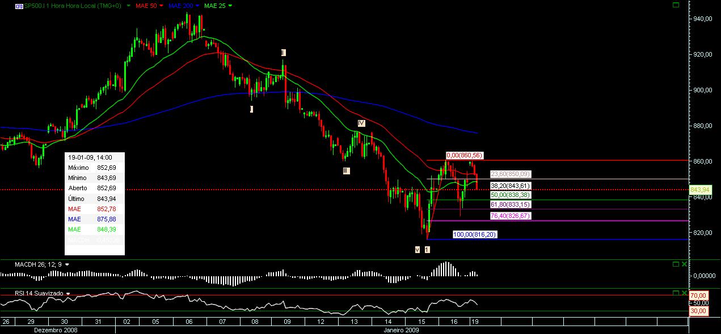This screenshot has height=334, width=721.
Task: Maximize the main price chart panel
Action: pyautogui.click(x=676, y=5)
